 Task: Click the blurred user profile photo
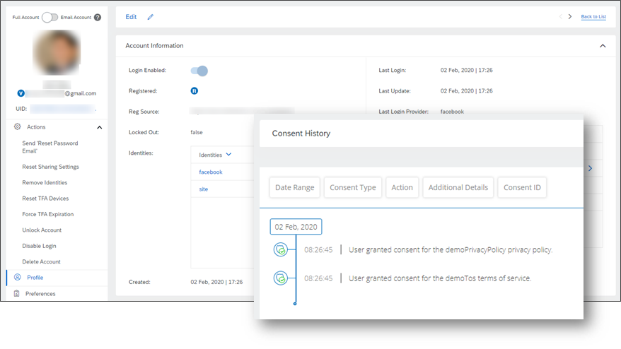[57, 52]
